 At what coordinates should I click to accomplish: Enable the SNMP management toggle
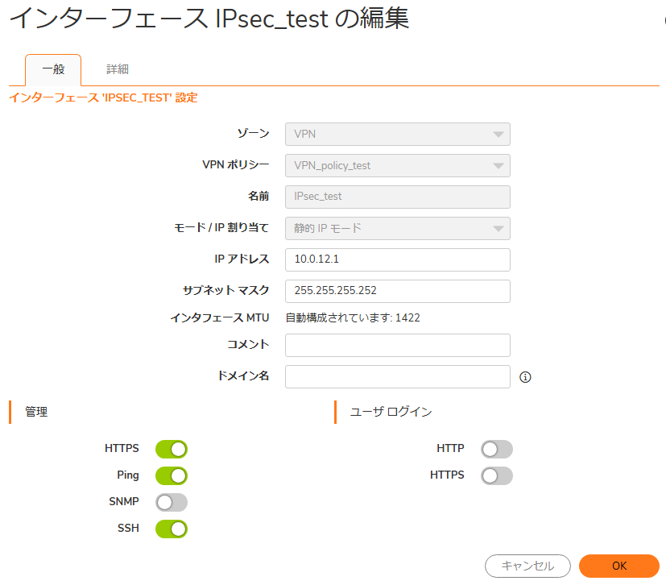[172, 502]
